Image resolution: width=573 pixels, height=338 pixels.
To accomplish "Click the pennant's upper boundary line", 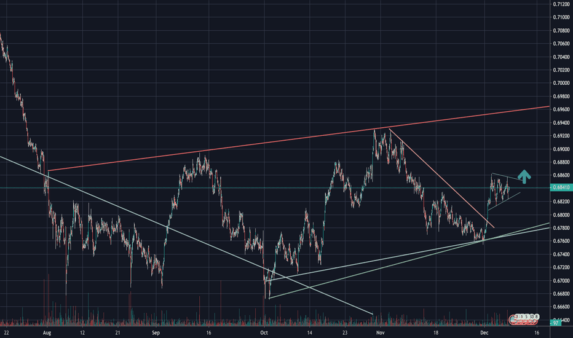I will coord(507,178).
